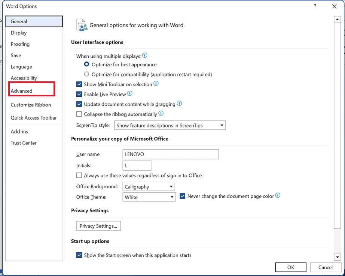Uncheck Update document content while dragging

click(x=79, y=104)
